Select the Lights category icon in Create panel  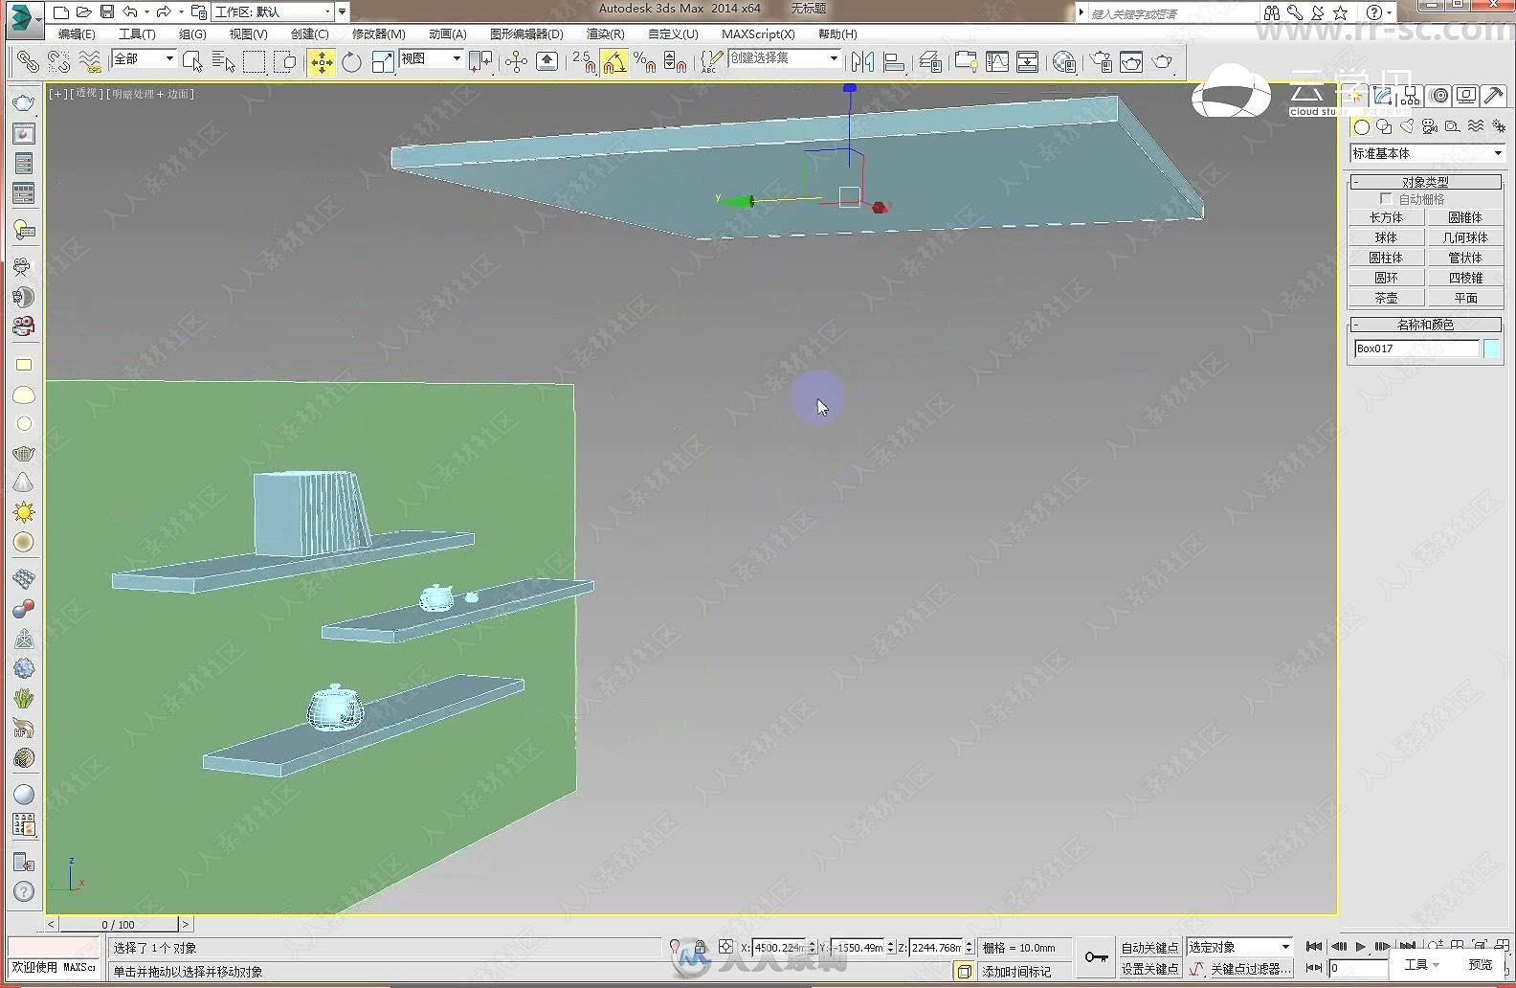pyautogui.click(x=1407, y=126)
